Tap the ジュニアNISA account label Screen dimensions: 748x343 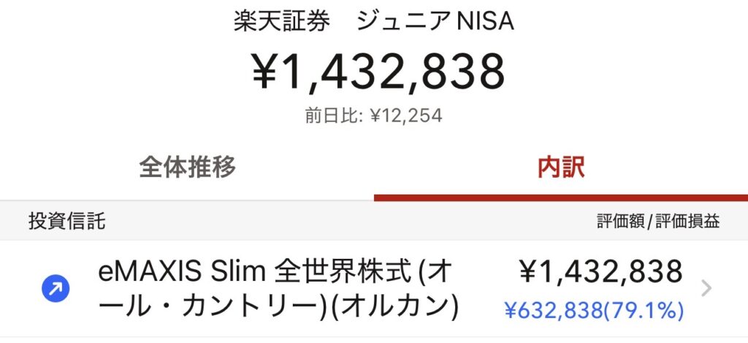(435, 21)
